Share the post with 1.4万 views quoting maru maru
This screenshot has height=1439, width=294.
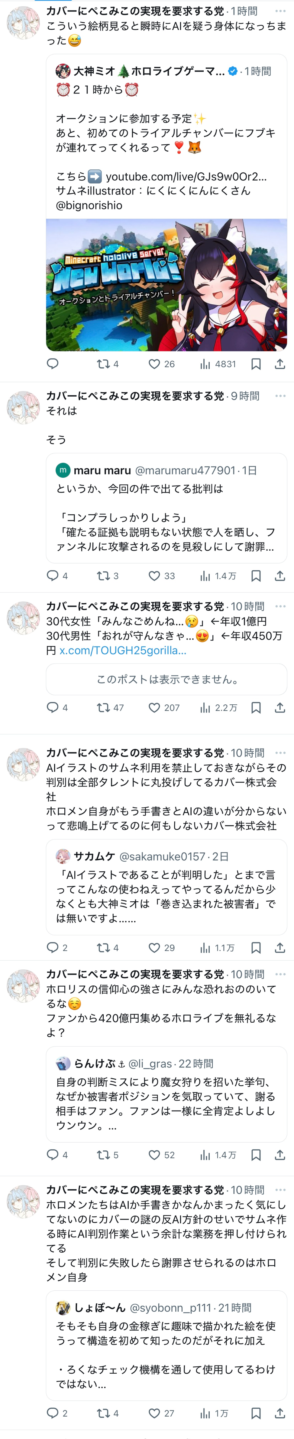coord(280,575)
